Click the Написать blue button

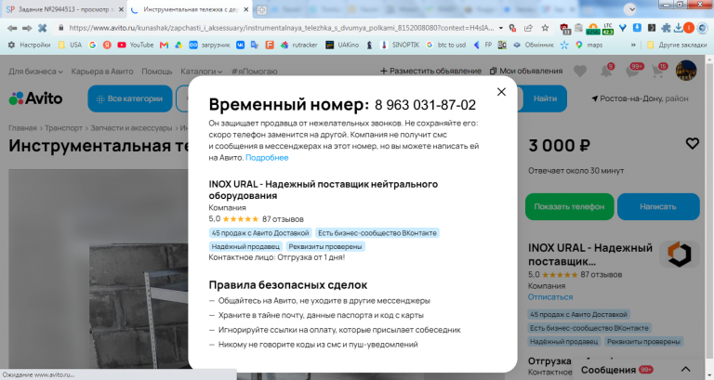click(x=658, y=206)
